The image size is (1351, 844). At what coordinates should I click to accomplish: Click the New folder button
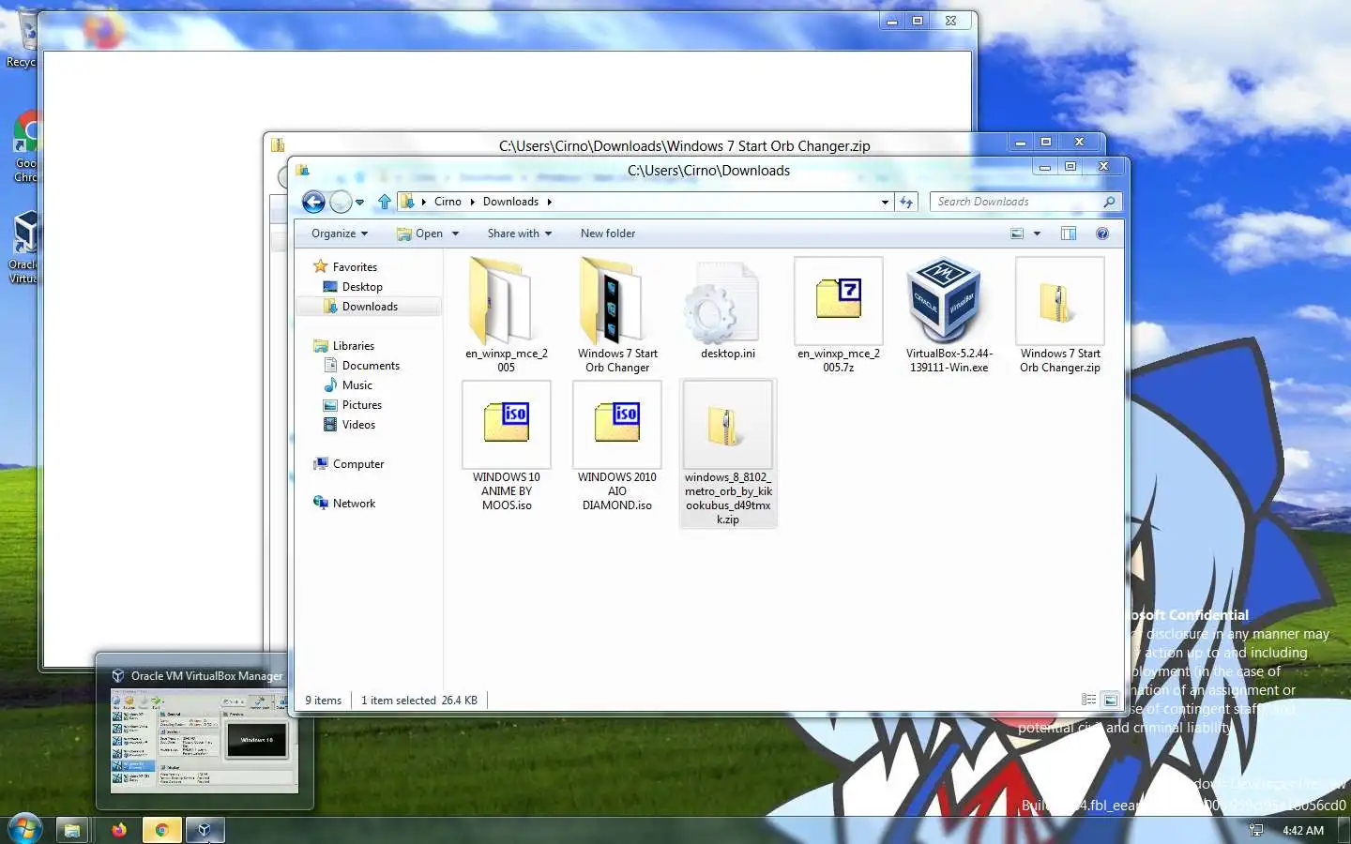[607, 234]
